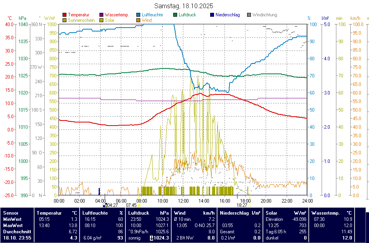This screenshot has width=369, height=243.
Task: Click the sunrise marker next to 07:45
Action: tap(139, 205)
